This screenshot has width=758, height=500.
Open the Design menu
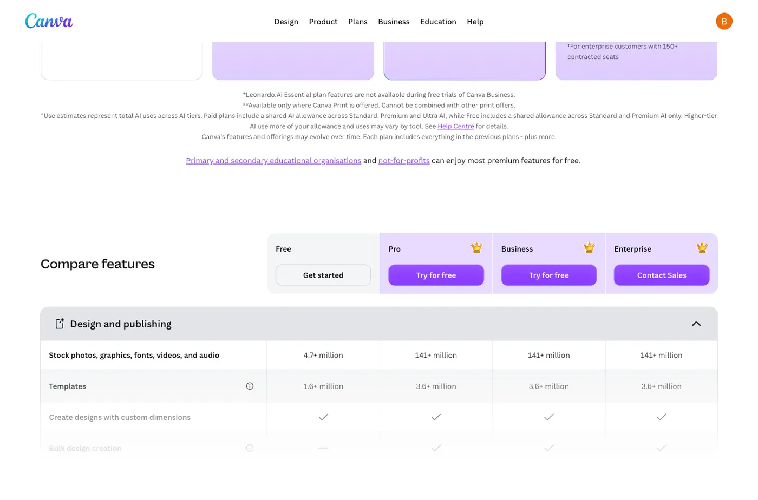point(286,22)
